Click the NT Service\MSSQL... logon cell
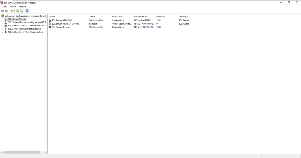 click(x=143, y=20)
